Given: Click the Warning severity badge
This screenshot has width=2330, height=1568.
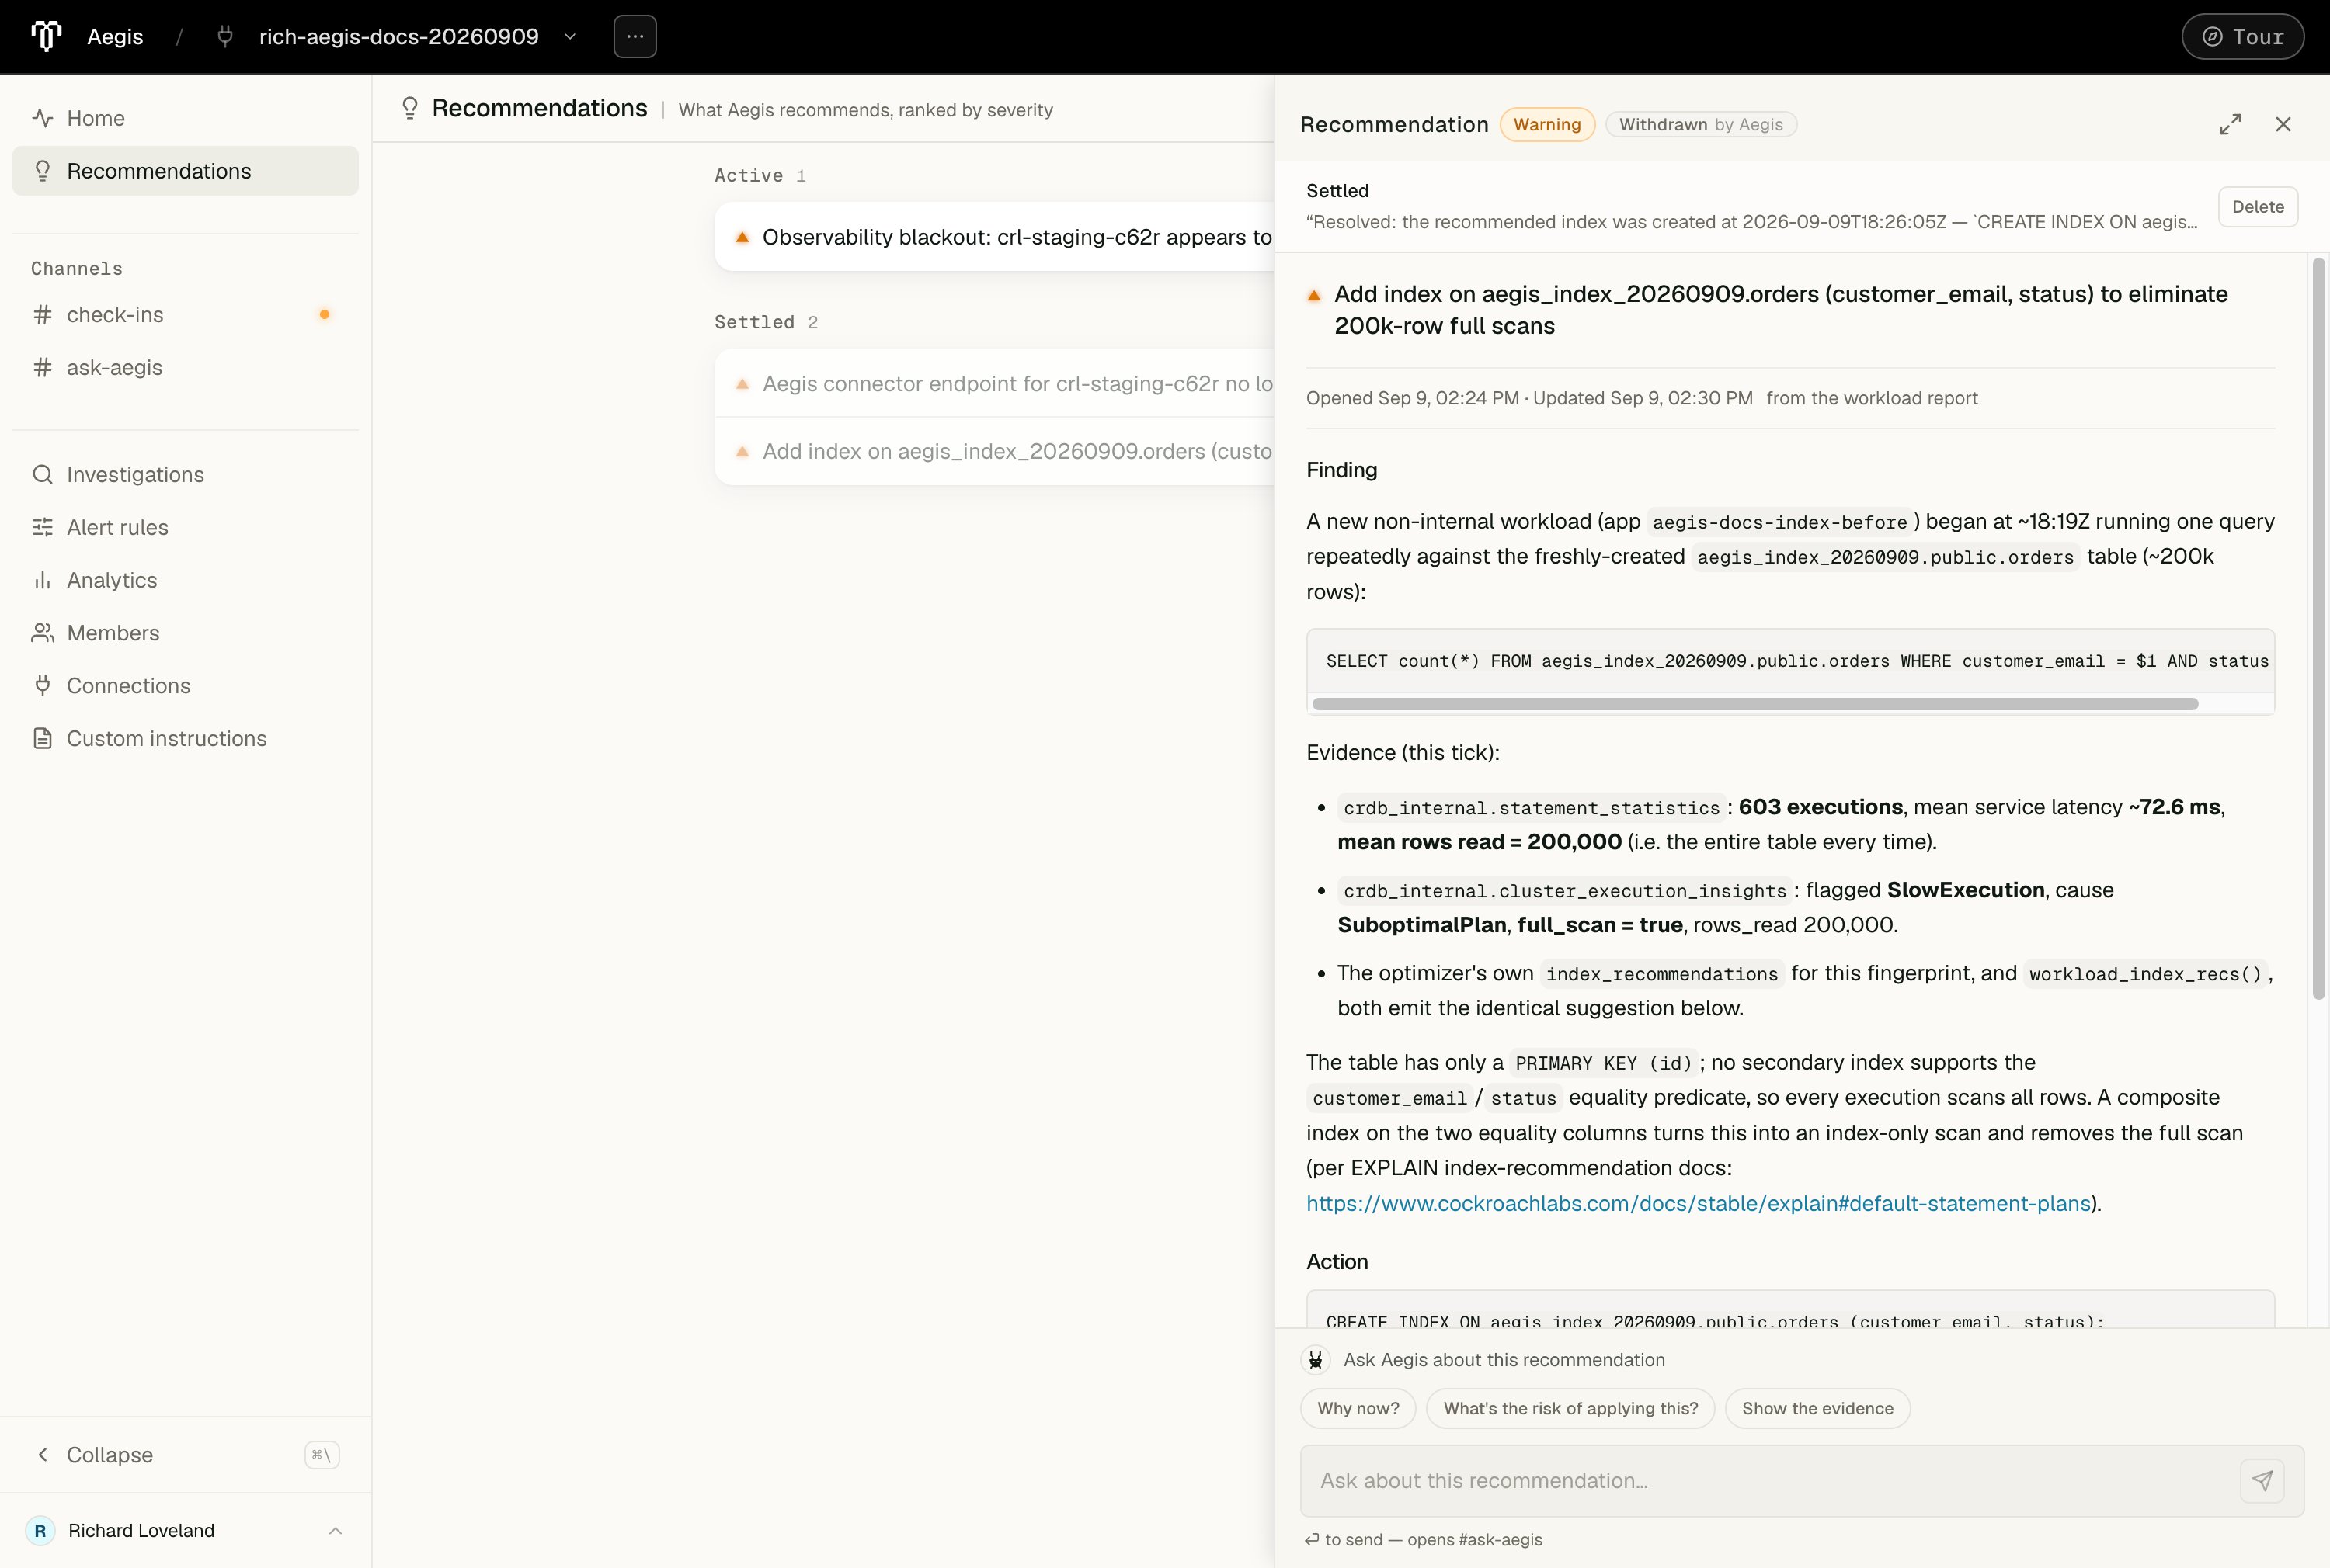Looking at the screenshot, I should tap(1546, 125).
